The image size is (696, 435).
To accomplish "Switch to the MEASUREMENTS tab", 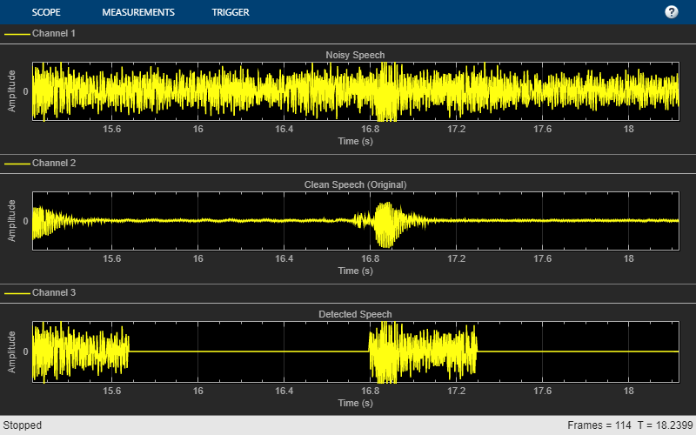I will (x=137, y=12).
